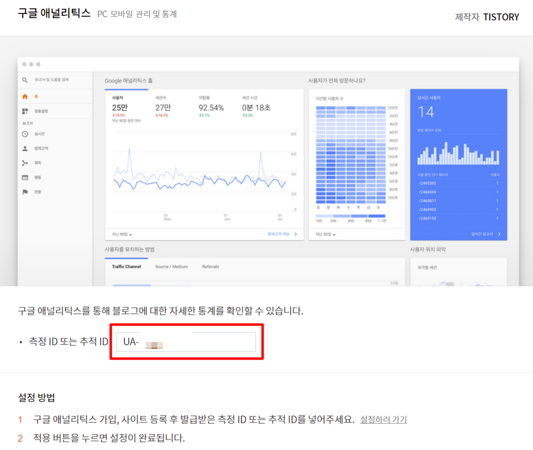Open the 획득 acquisition branching icon
Image resolution: width=533 pixels, height=450 pixels.
pos(25,163)
